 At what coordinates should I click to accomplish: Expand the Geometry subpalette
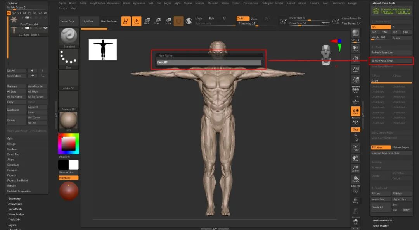coord(14,199)
